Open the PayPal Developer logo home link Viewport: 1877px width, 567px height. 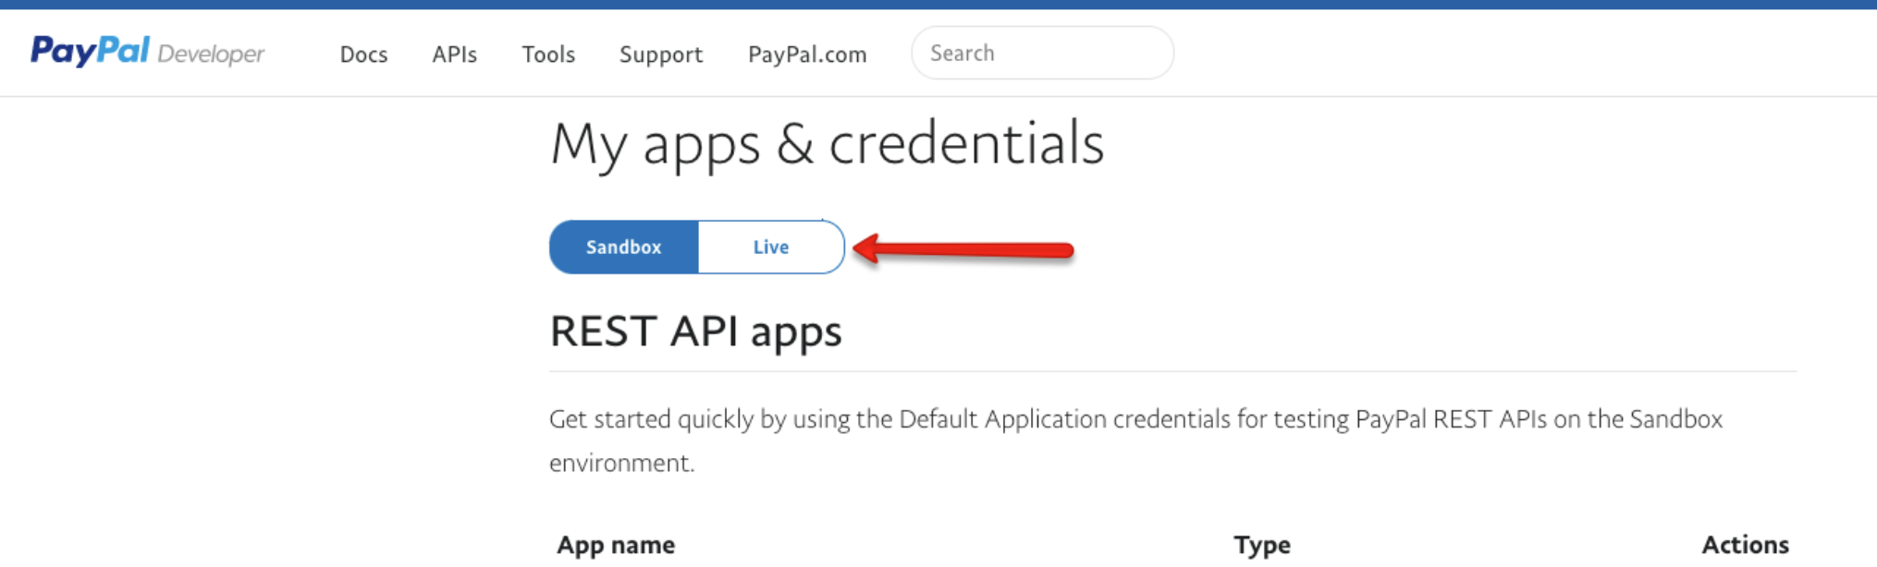148,52
